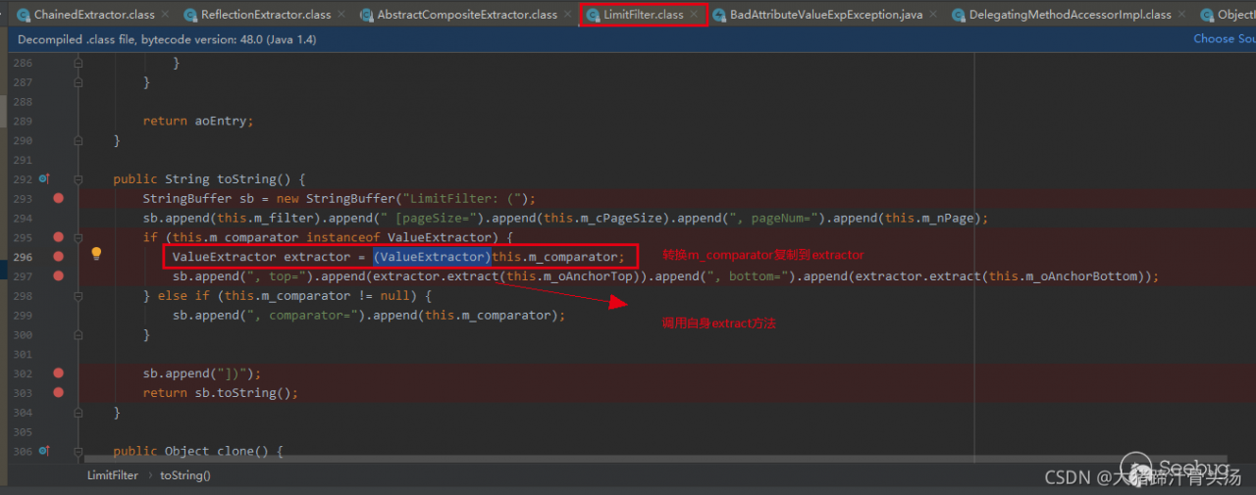Click 'sb.append("])");' on line 302

tap(202, 373)
